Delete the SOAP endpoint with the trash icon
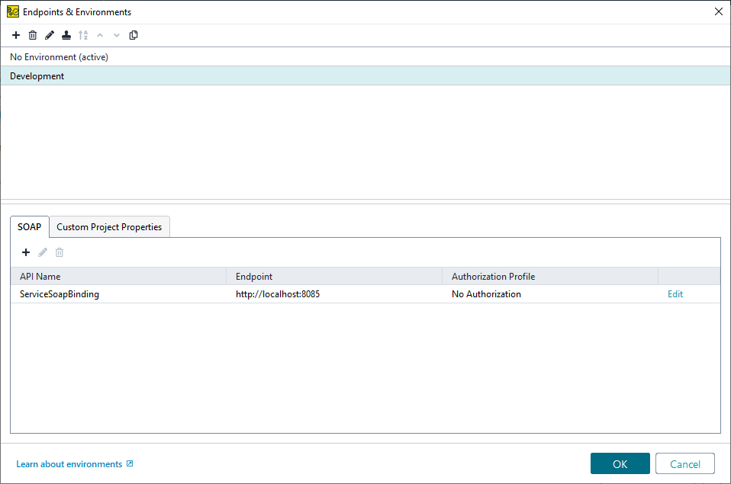 pyautogui.click(x=59, y=252)
